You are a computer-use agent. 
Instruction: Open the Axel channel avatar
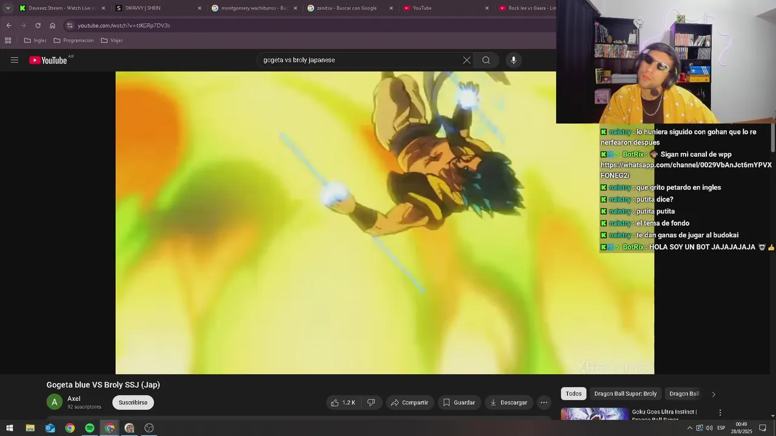55,402
